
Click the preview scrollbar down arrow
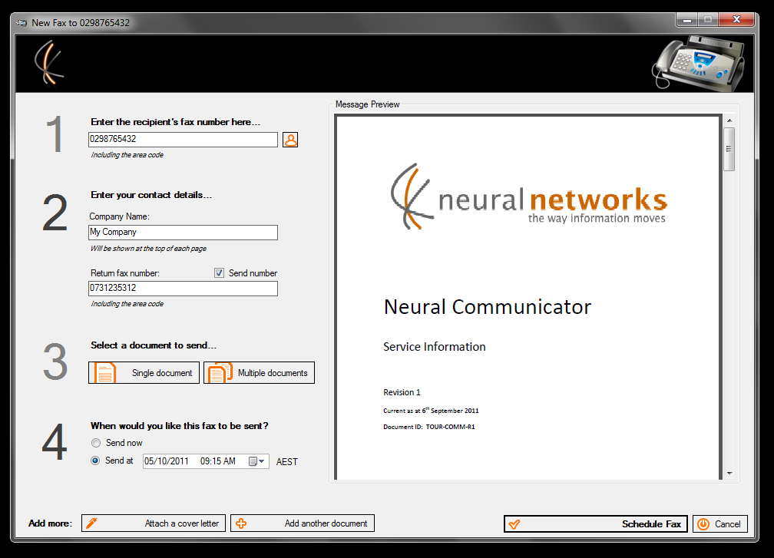pos(729,474)
